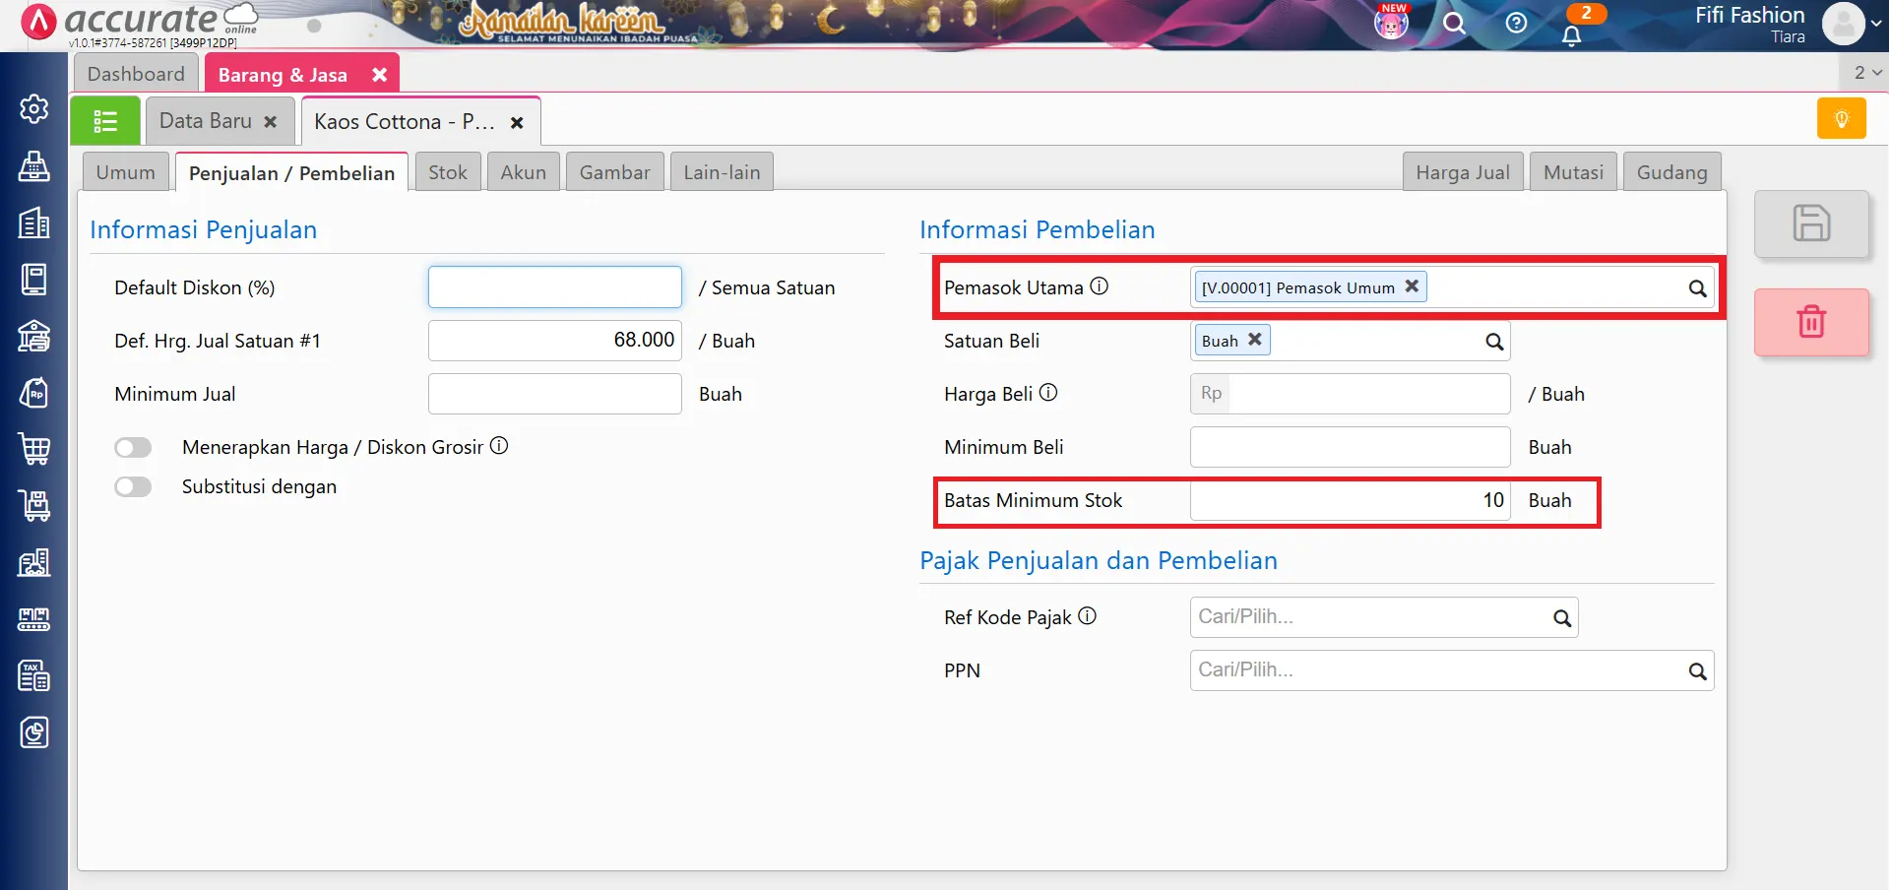The width and height of the screenshot is (1889, 890).
Task: Switch to the Stok tab
Action: tap(447, 172)
